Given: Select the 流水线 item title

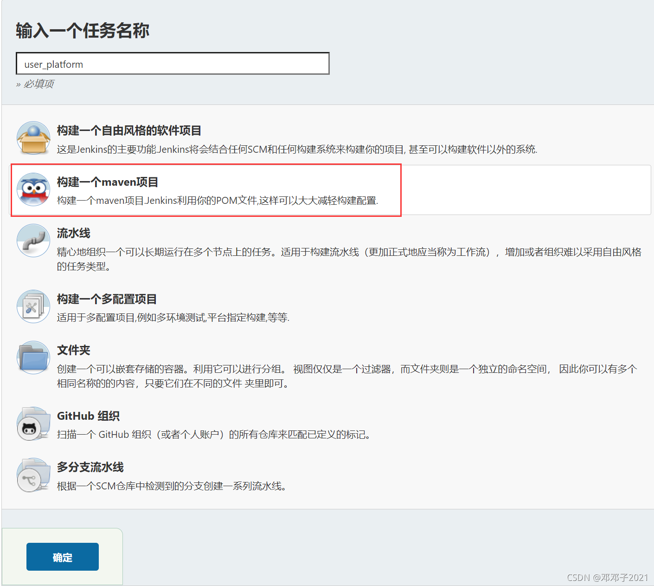Looking at the screenshot, I should tap(73, 233).
